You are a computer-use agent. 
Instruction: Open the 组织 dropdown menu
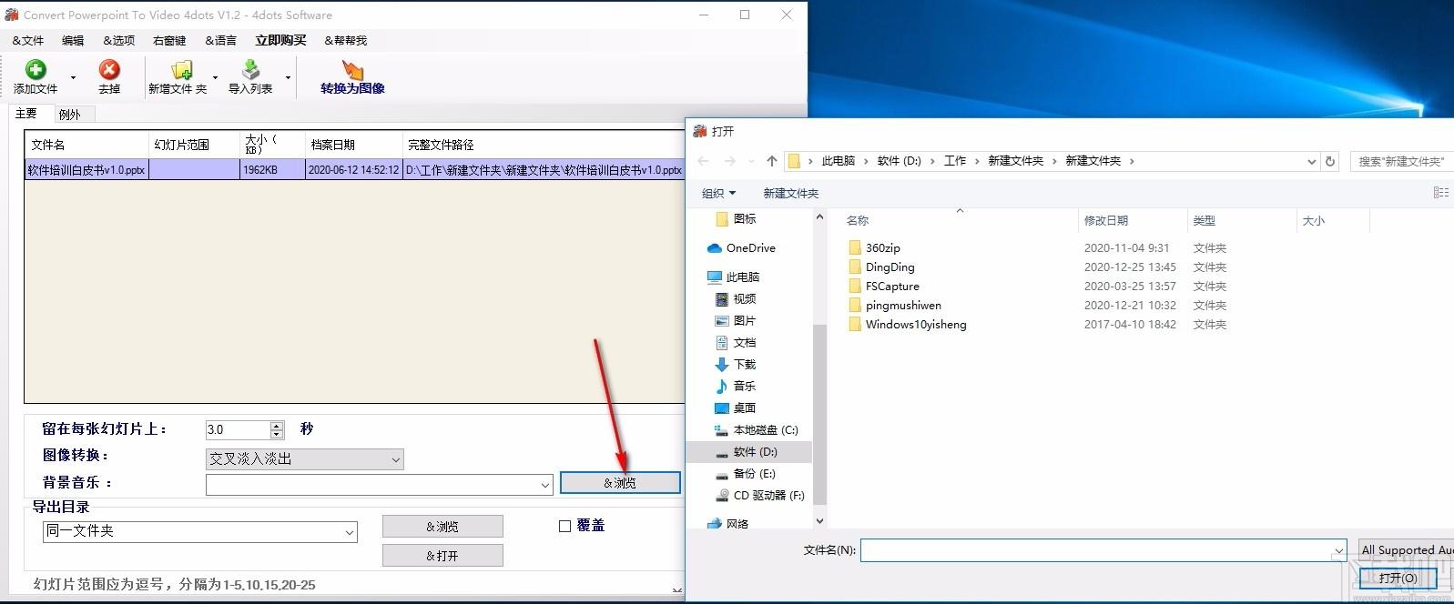pos(718,193)
